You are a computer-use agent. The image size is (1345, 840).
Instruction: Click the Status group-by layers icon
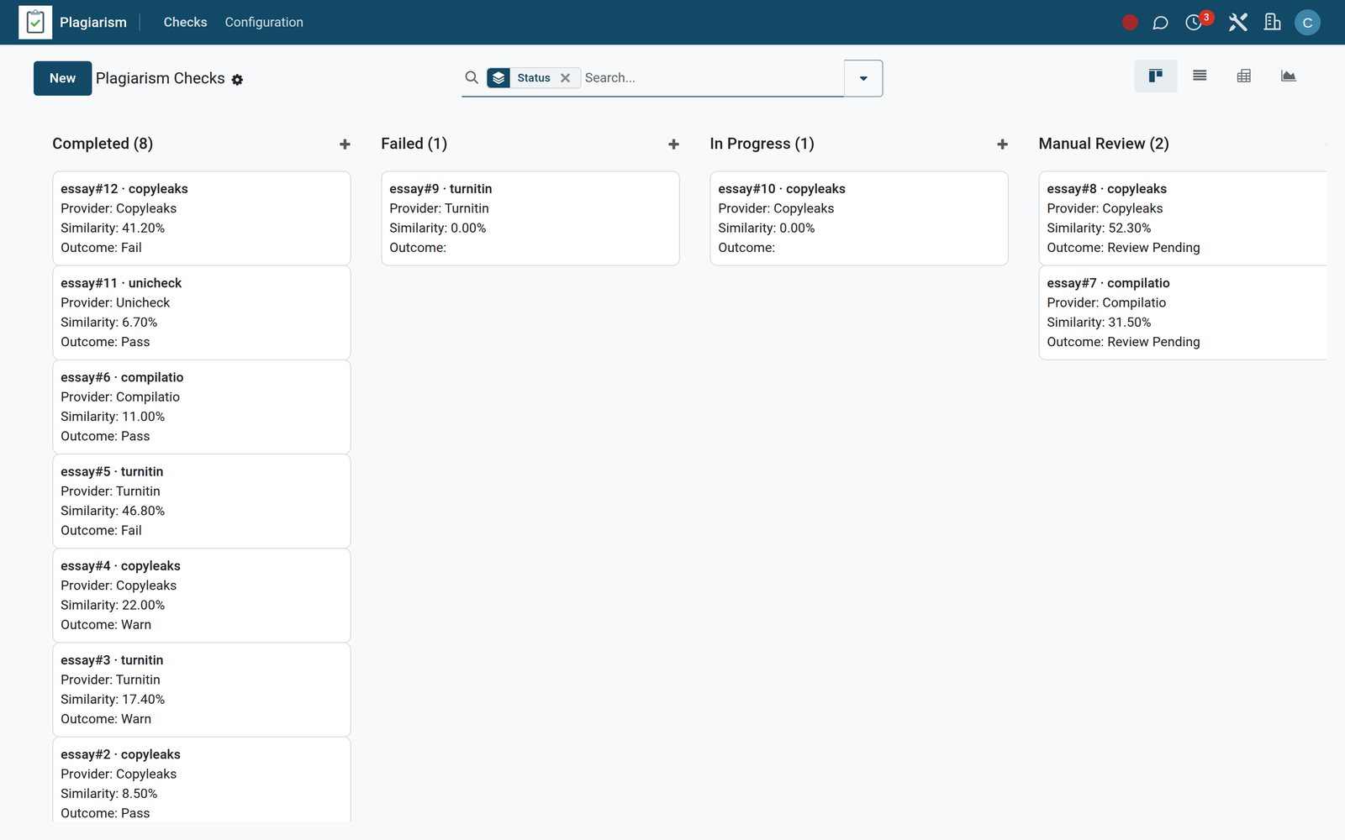tap(498, 78)
